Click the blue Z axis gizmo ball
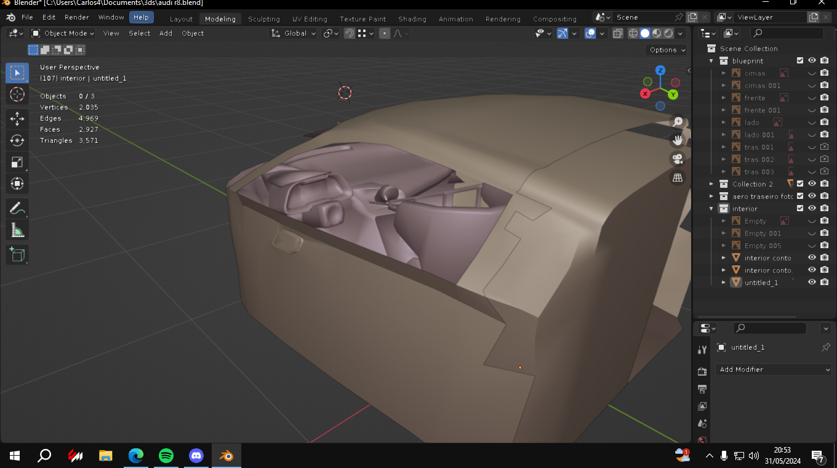The width and height of the screenshot is (837, 468). (x=660, y=70)
